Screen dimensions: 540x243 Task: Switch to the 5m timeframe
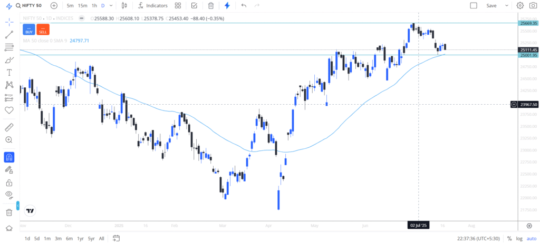(x=70, y=5)
